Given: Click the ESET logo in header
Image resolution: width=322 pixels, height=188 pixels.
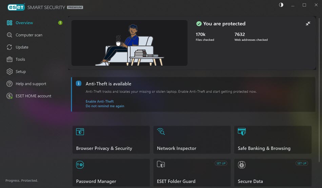Looking at the screenshot, I should tap(16, 7).
